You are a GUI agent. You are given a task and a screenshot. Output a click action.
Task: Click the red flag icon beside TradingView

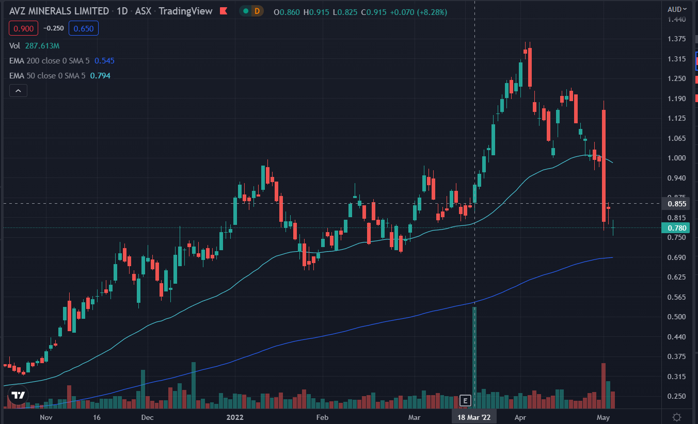pyautogui.click(x=223, y=11)
